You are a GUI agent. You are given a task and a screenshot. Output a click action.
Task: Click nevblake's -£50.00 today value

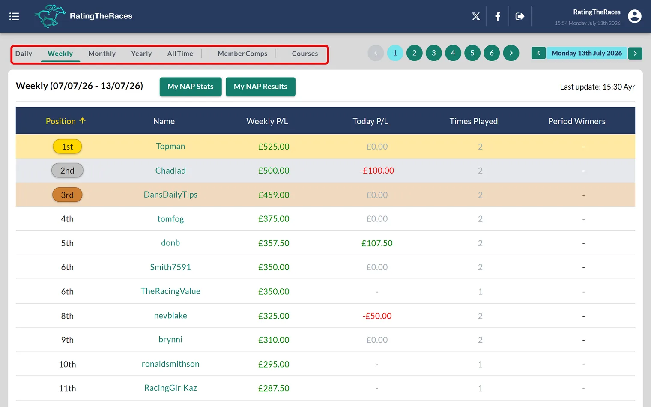[377, 316]
